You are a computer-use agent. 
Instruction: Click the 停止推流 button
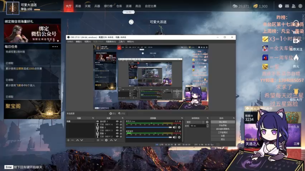click(223, 122)
